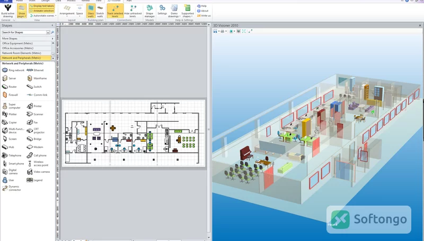Viewport: 424px width, 241px height.
Task: Select Server shape
Action: coord(9,78)
